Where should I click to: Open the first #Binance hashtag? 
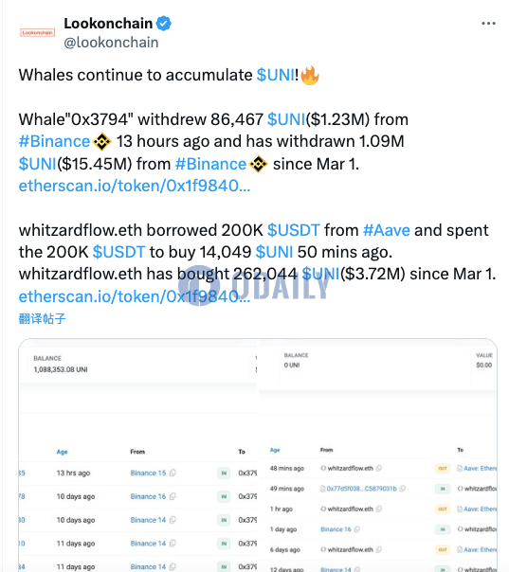coord(54,141)
